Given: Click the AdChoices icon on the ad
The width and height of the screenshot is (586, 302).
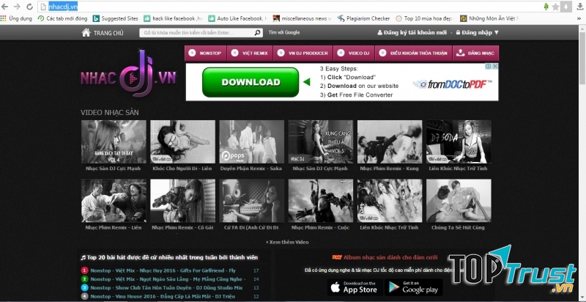Looking at the screenshot, I should (x=488, y=66).
